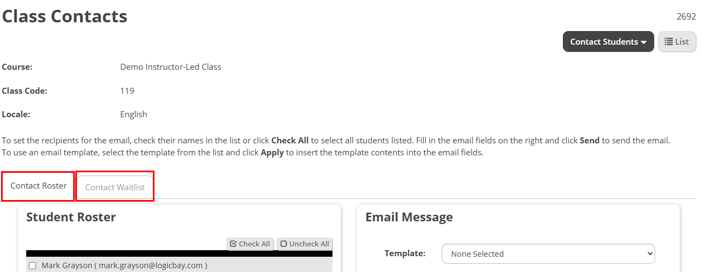Click the caret arrow on Contact Students
The width and height of the screenshot is (701, 272).
tap(644, 43)
